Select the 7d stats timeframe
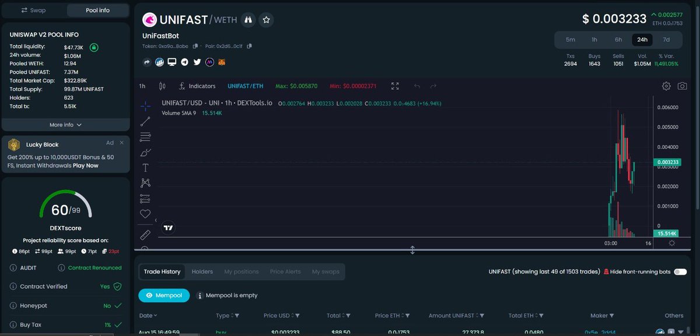The width and height of the screenshot is (700, 336). 666,40
